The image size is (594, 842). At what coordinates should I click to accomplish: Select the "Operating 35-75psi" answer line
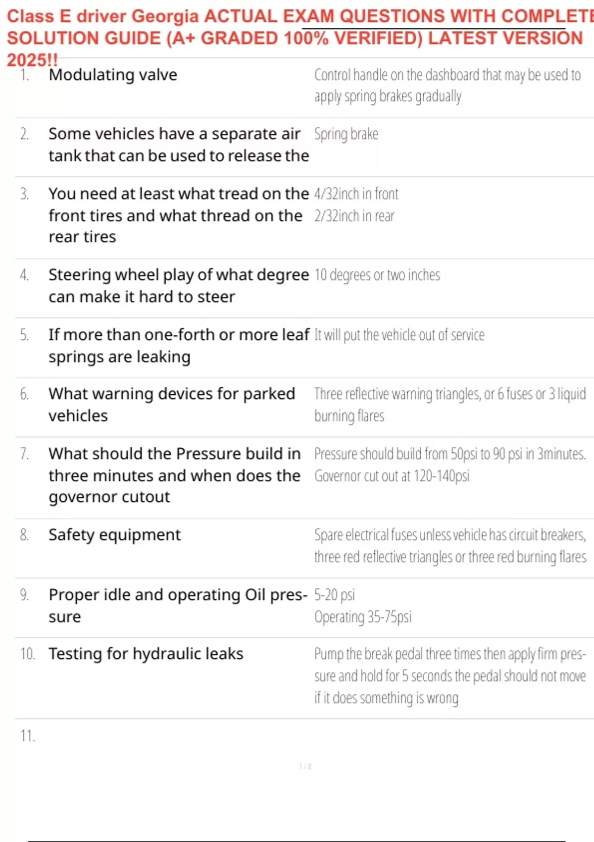click(x=363, y=617)
